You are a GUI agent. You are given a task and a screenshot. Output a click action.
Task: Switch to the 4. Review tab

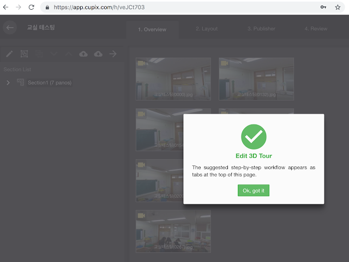(x=316, y=29)
